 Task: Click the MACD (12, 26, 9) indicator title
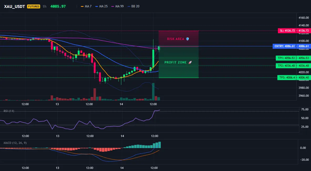(15, 143)
